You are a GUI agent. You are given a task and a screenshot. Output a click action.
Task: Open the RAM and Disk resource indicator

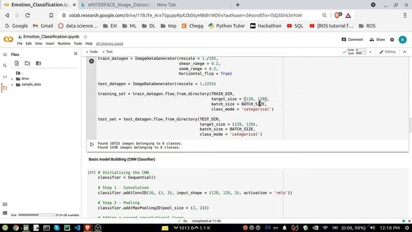pos(357,52)
